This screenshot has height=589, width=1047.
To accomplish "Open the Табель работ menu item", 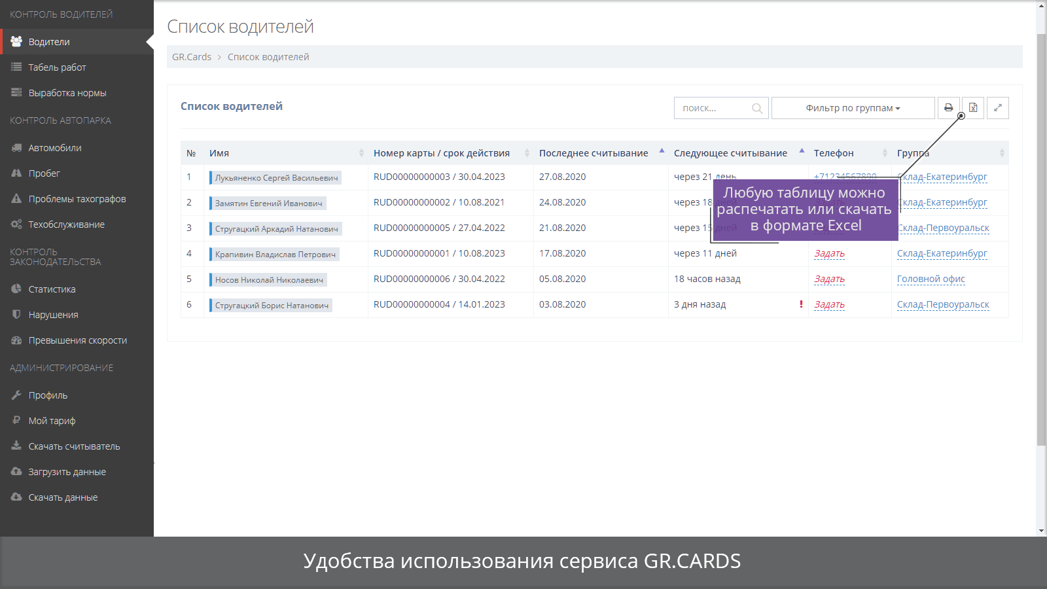I will click(77, 67).
